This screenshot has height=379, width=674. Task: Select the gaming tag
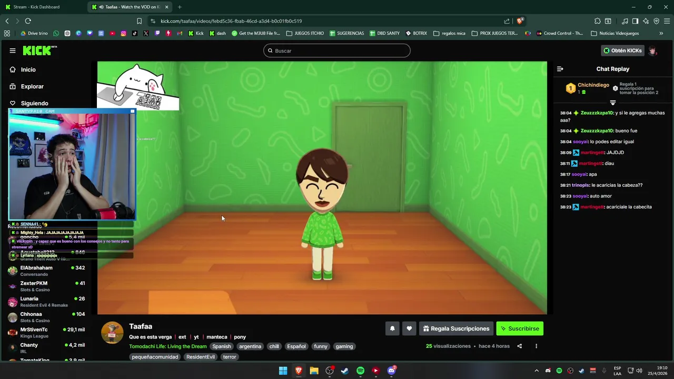(x=344, y=346)
